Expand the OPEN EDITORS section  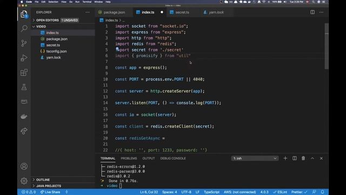click(x=48, y=20)
